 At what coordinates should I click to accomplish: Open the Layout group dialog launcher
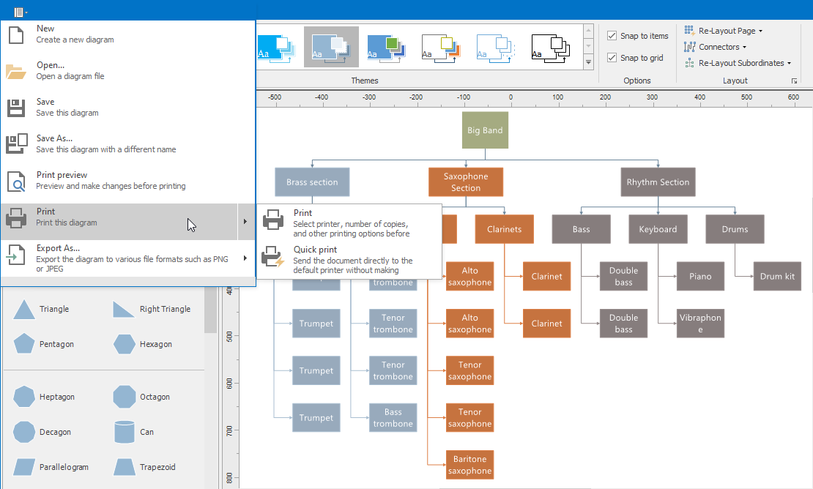pos(794,81)
